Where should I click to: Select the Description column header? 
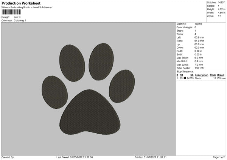pos(201,75)
